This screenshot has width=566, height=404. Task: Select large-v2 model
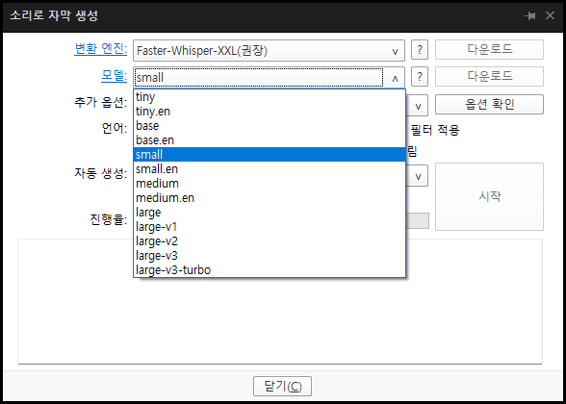pos(270,240)
